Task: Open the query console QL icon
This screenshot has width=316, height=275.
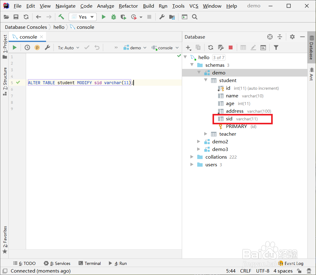Action: [263, 48]
